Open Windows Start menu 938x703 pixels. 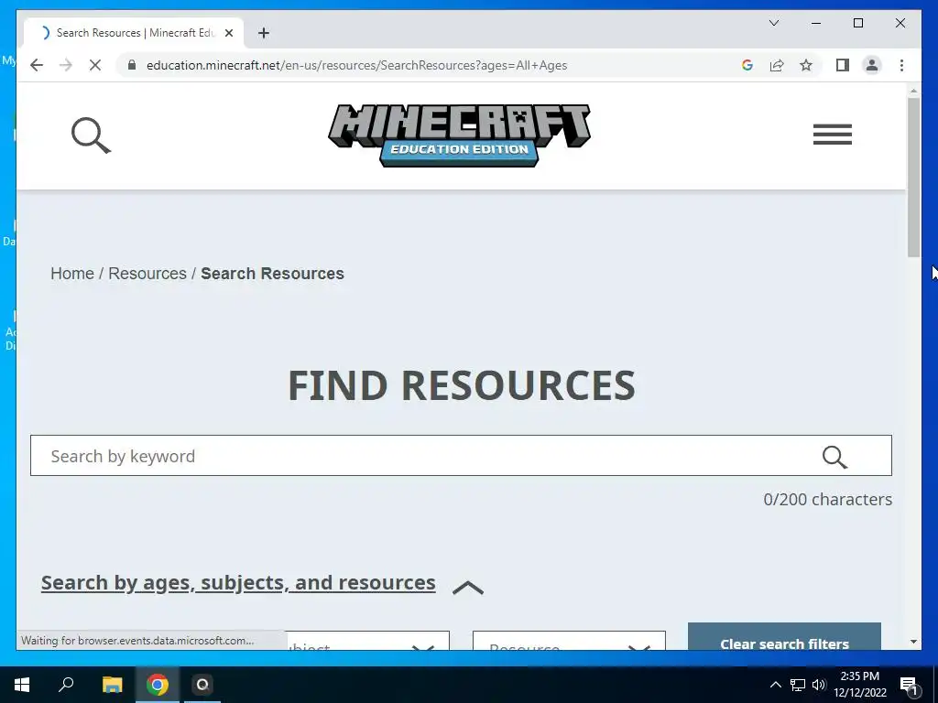(x=22, y=685)
